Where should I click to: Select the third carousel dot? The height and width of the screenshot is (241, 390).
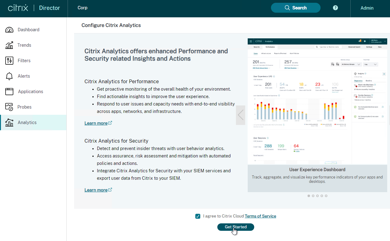click(x=317, y=196)
